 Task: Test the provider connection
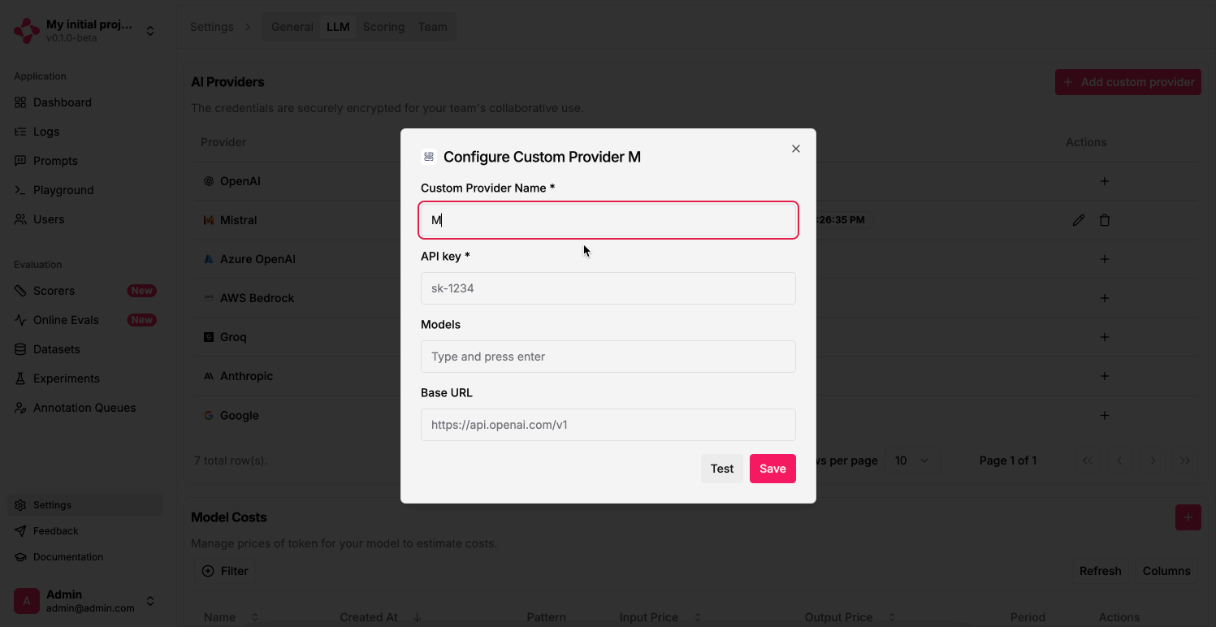coord(721,469)
